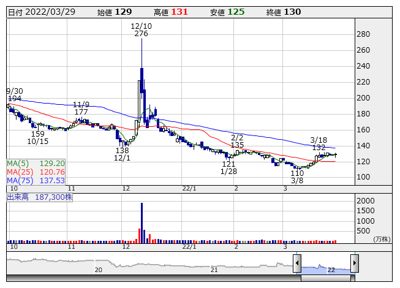This screenshot has height=288, width=400.
Task: Click the 10/15 low label 159
Action: click(x=38, y=134)
